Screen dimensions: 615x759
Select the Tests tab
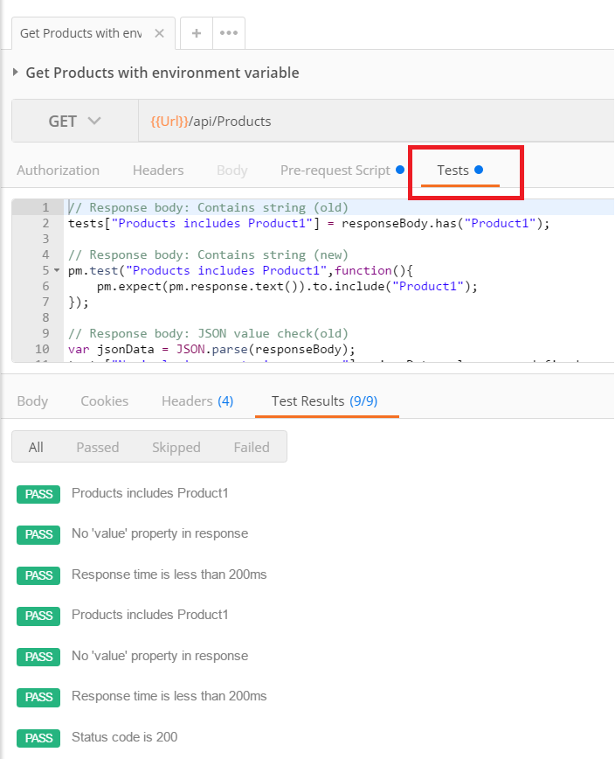click(x=453, y=171)
